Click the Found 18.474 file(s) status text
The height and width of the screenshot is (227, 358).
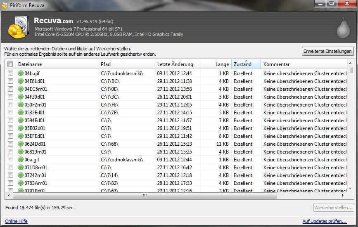click(40, 208)
